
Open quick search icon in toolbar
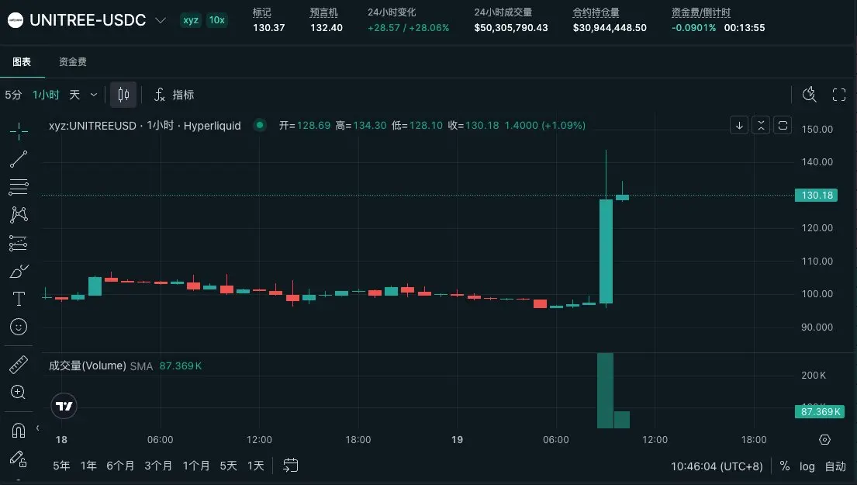click(810, 95)
